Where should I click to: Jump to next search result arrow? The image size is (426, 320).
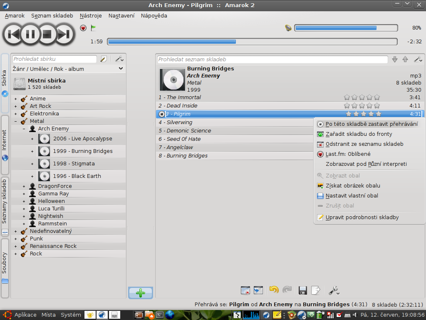(395, 59)
